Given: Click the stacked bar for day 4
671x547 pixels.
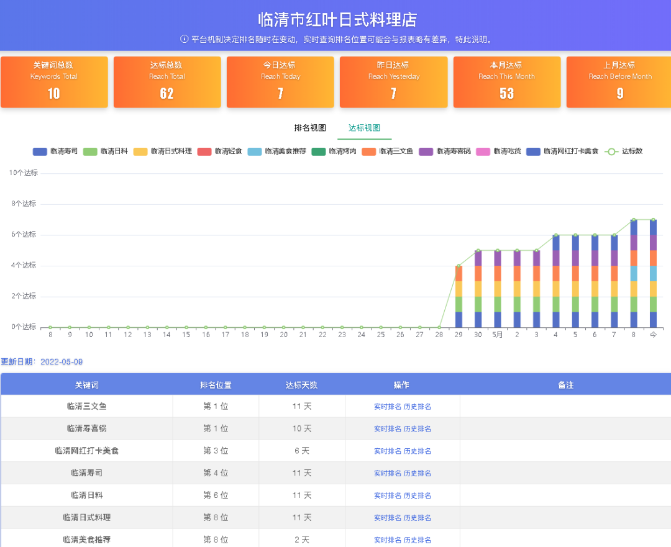Looking at the screenshot, I should click(x=556, y=281).
